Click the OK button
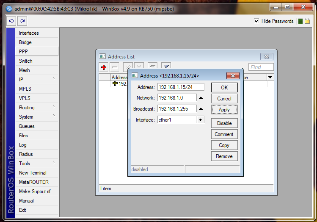This screenshot has height=222, width=317. click(x=224, y=87)
